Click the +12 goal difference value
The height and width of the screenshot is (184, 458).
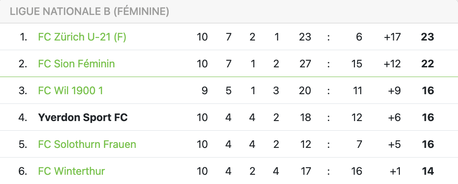point(392,64)
